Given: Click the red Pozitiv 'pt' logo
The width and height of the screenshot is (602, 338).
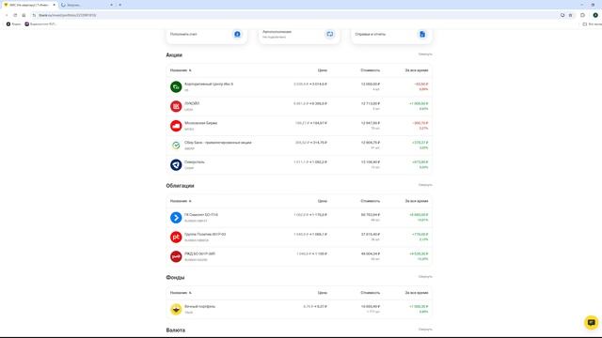Looking at the screenshot, I should click(x=176, y=237).
